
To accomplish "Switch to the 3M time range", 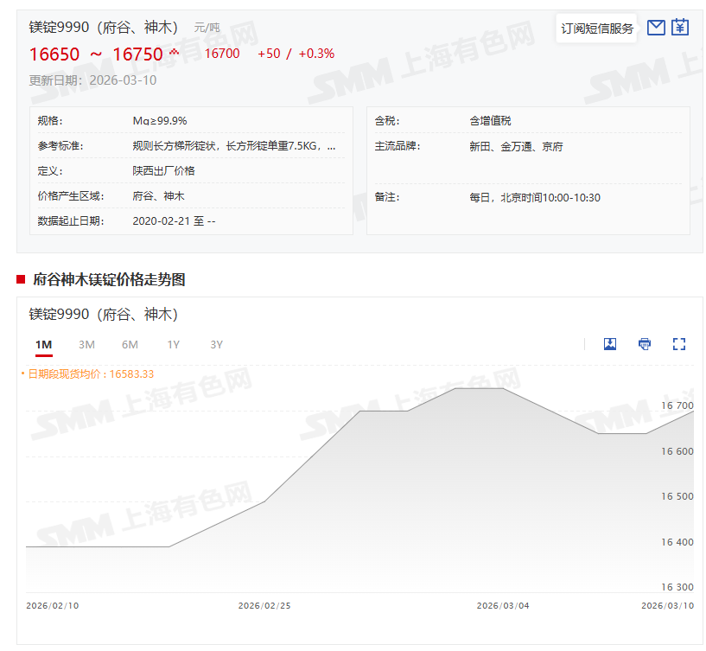I will click(x=86, y=345).
